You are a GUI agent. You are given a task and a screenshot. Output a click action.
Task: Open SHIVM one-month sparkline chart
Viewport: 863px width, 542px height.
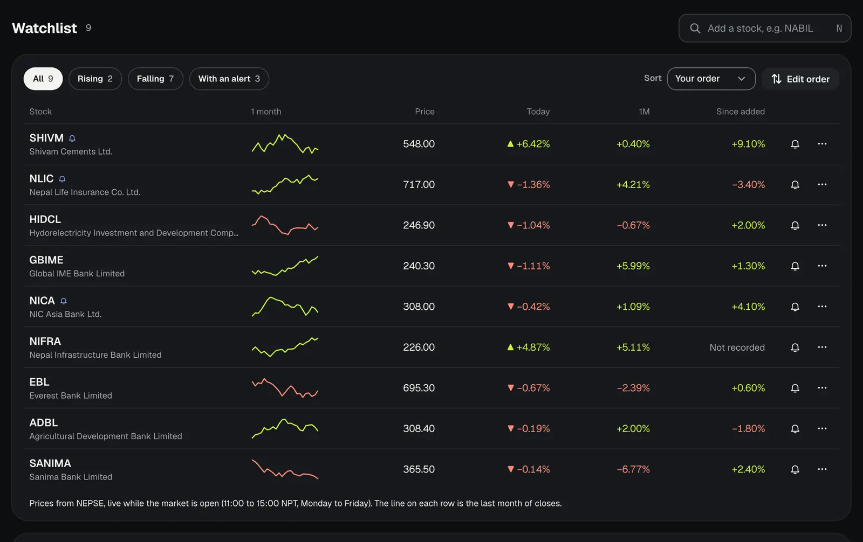tap(285, 144)
